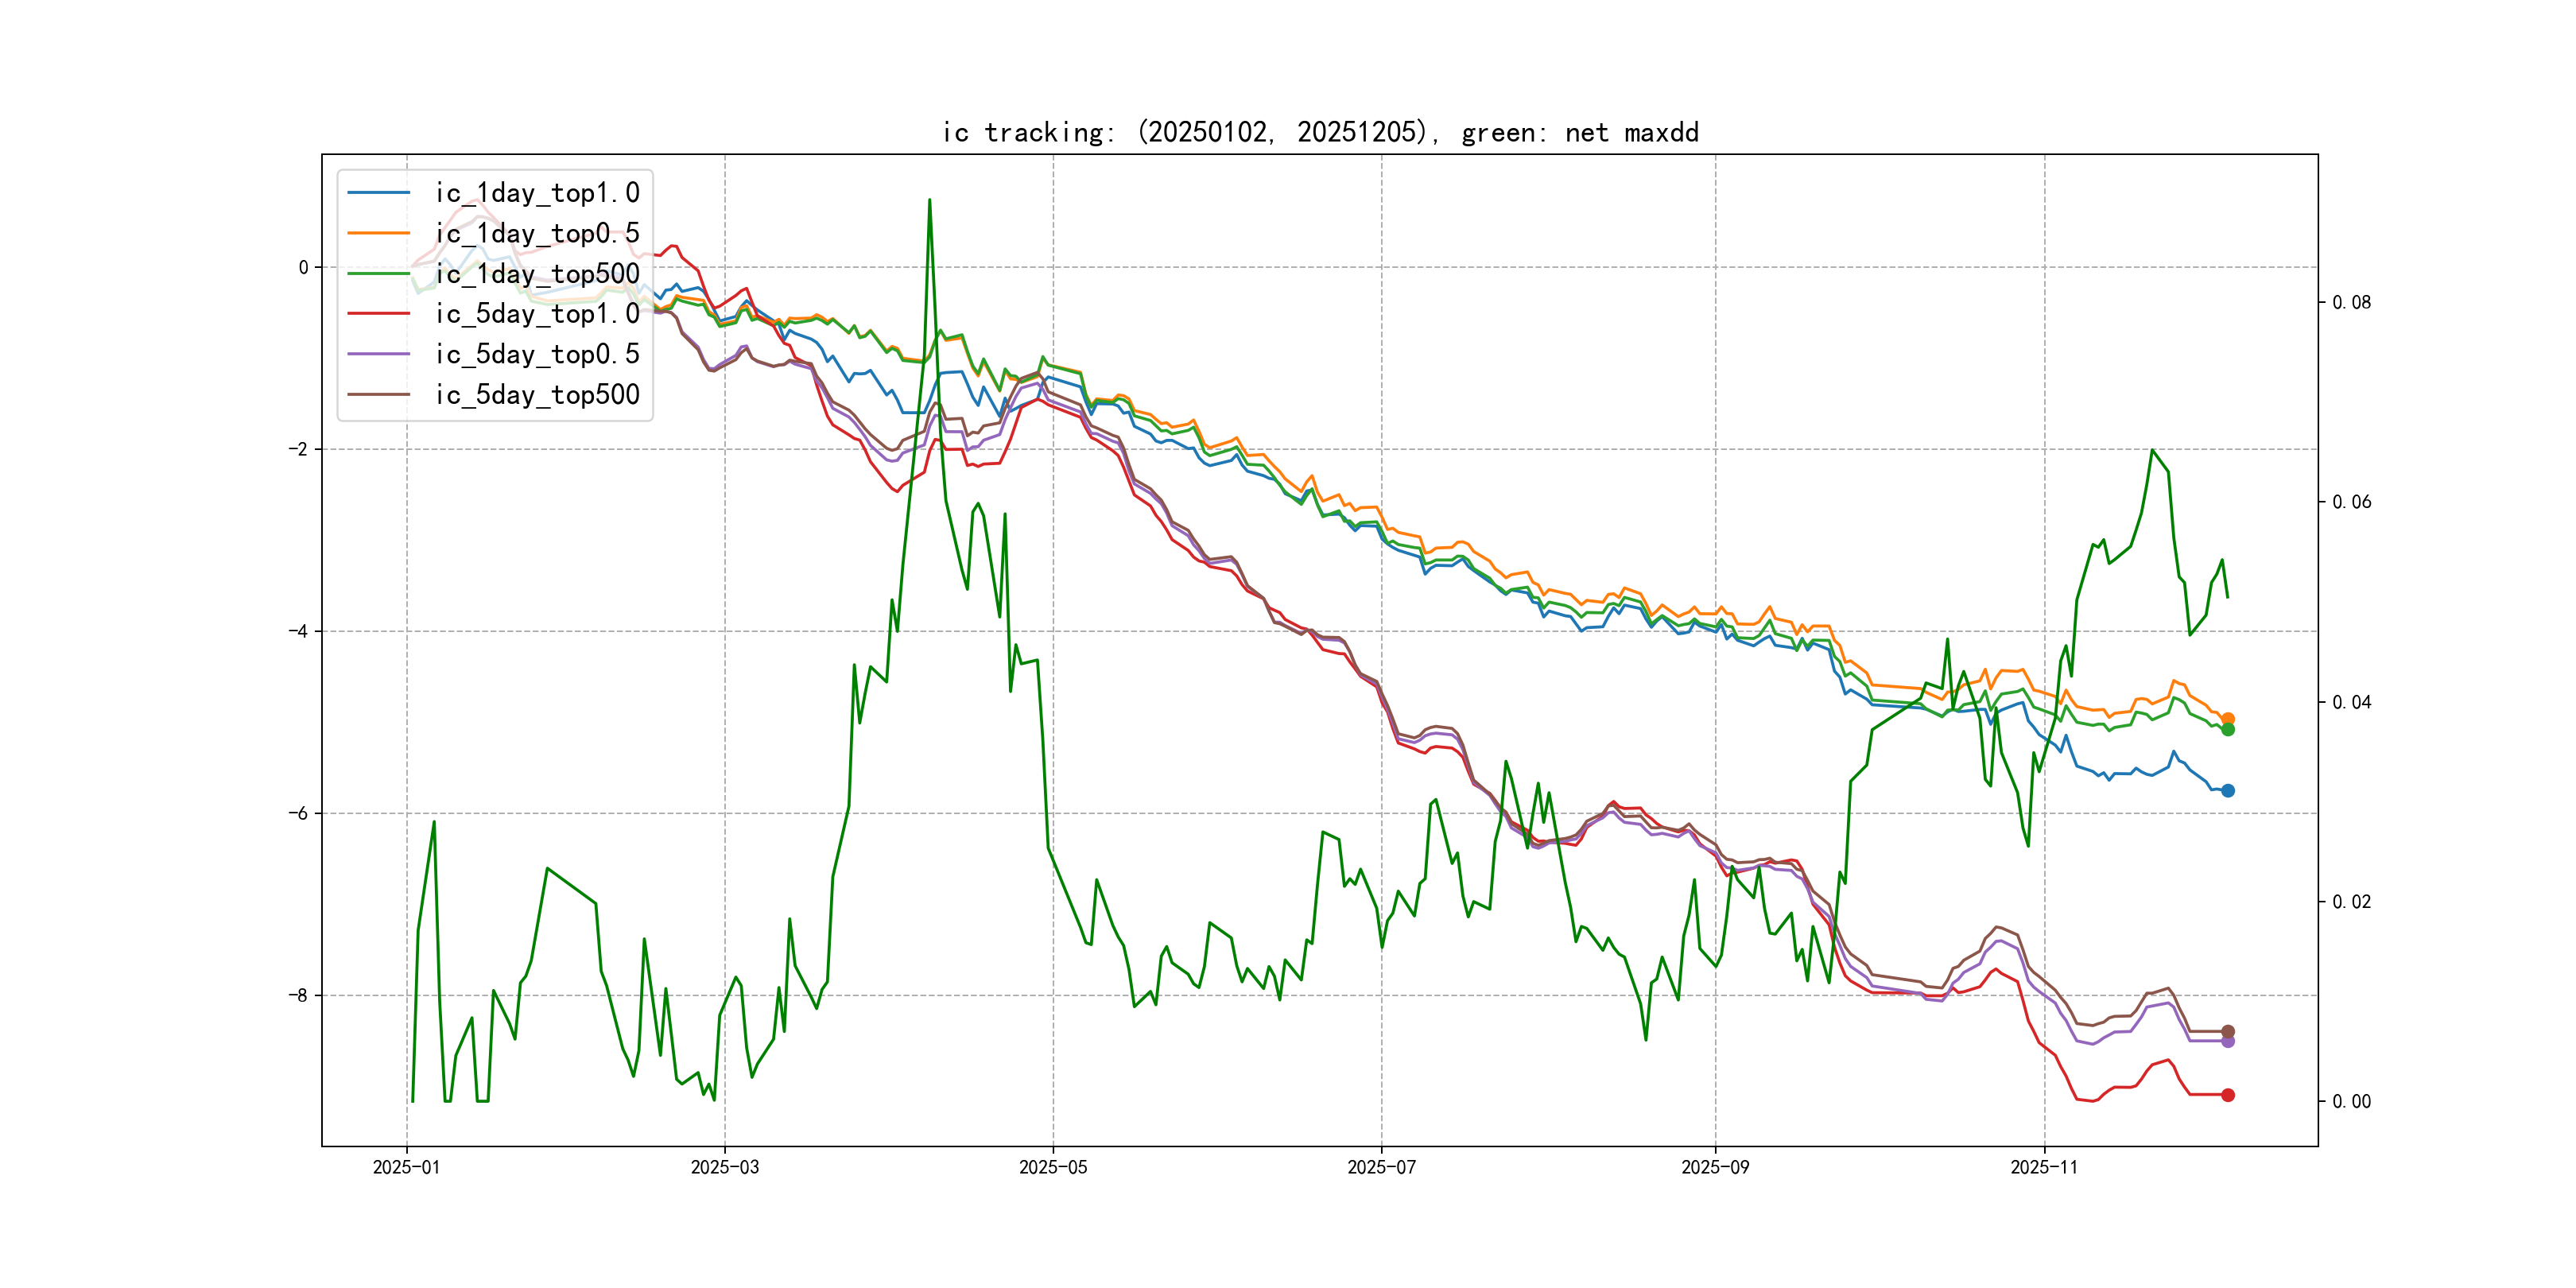2576x1288 pixels.
Task: Click the -8 left-axis tick label
Action: 298,995
